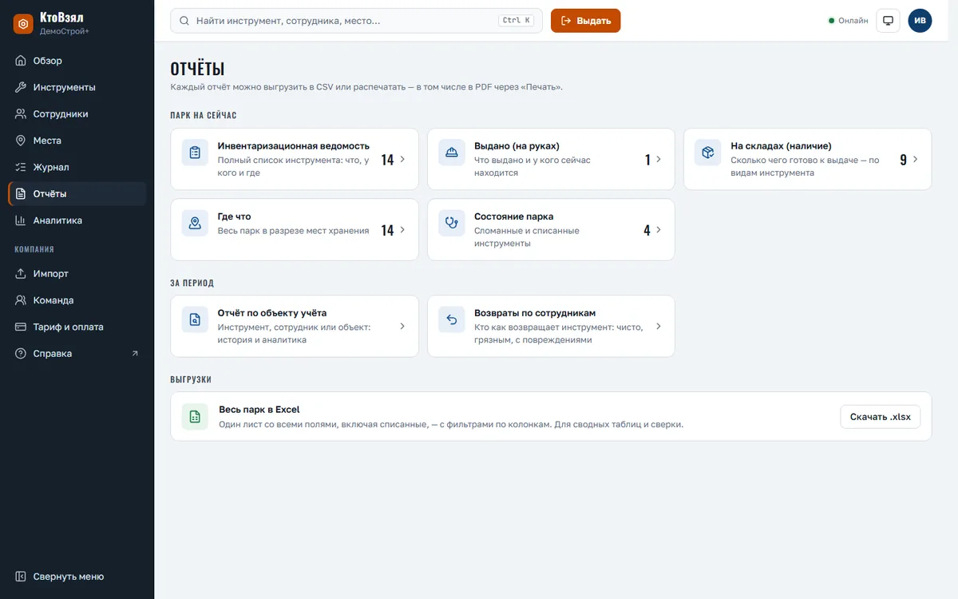Open the monitor display mode icon
Screen dimensions: 958x599
(889, 21)
